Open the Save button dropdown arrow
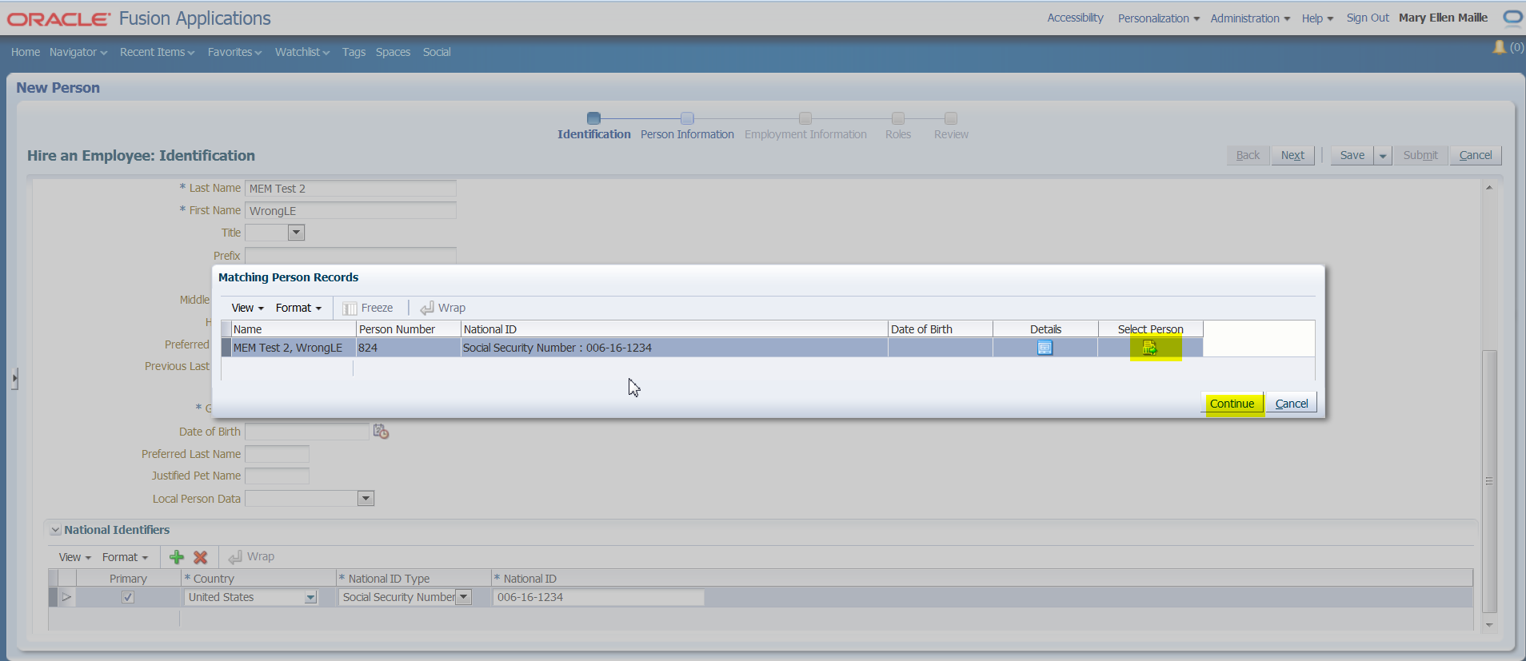Screen dimensions: 1526x661 (x=1383, y=156)
